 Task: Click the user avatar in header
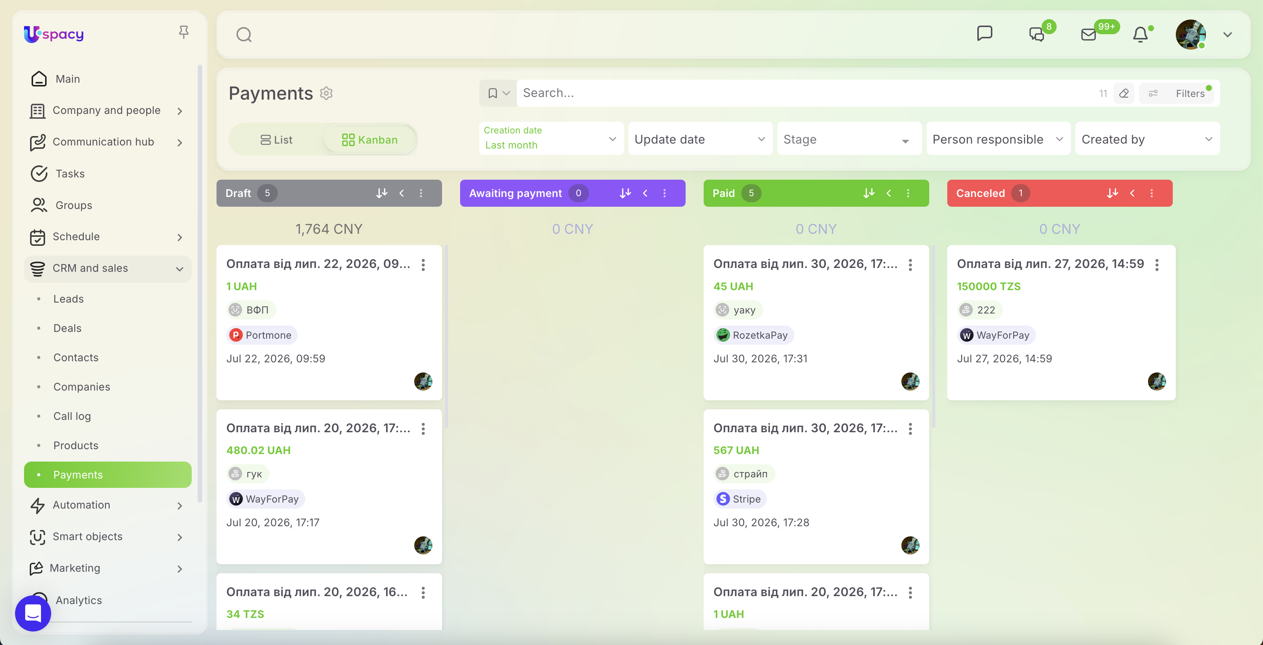tap(1190, 34)
